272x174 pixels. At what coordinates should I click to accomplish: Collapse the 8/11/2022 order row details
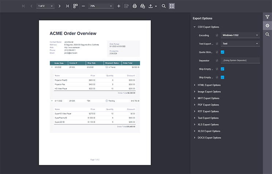pos(52,101)
